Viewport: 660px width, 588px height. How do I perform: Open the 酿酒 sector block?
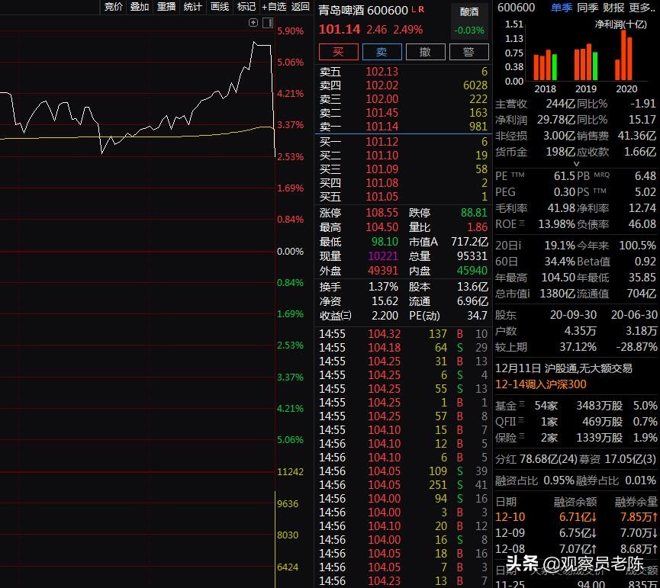click(469, 21)
